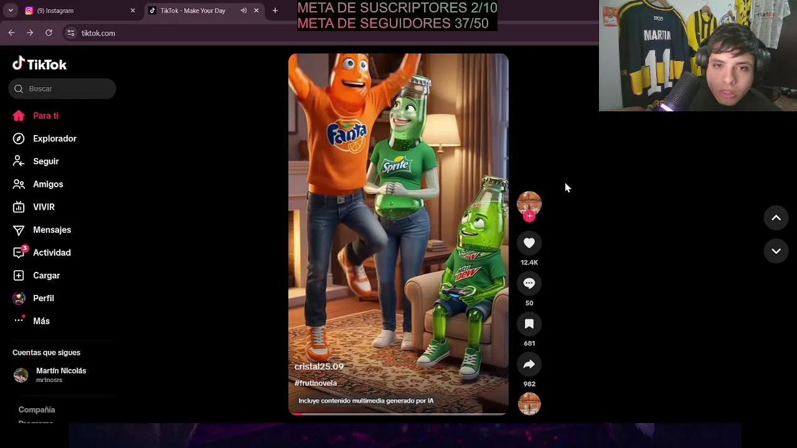Open VIVIR live section
The height and width of the screenshot is (448, 797).
point(34,207)
